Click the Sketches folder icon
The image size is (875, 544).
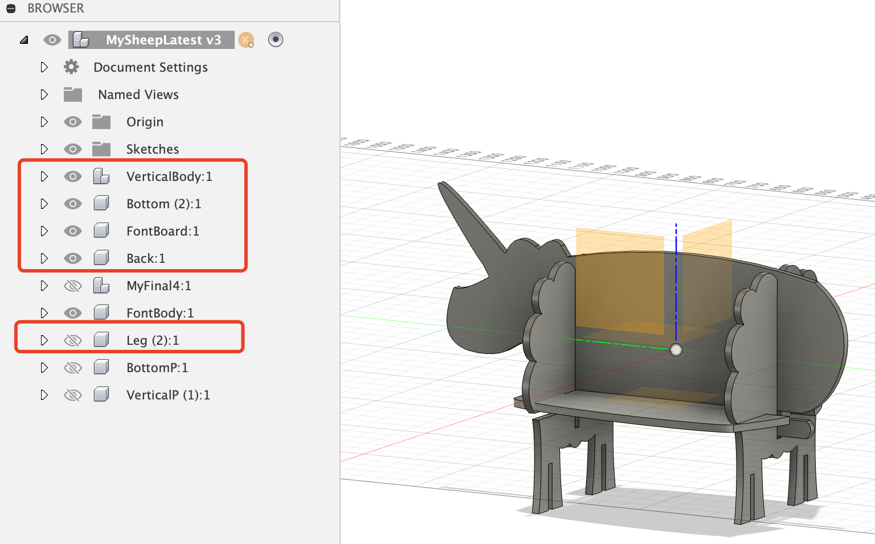click(101, 149)
